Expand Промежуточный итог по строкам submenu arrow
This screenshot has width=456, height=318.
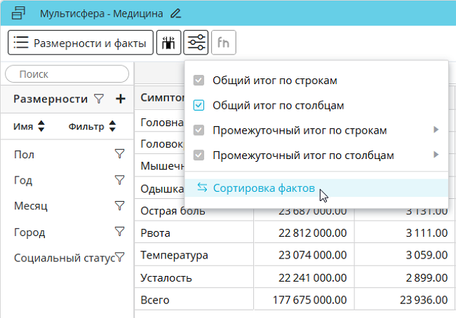coord(436,130)
